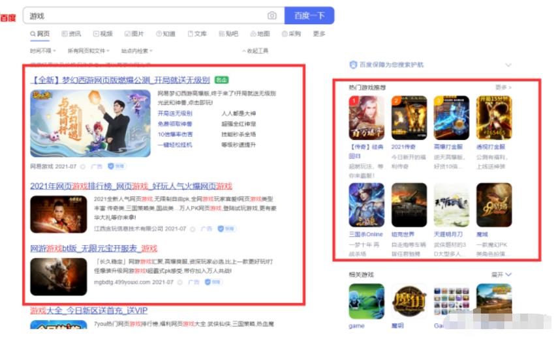This screenshot has width=556, height=337.
Task: Switch to the 图片 images tab
Action: coord(134,34)
